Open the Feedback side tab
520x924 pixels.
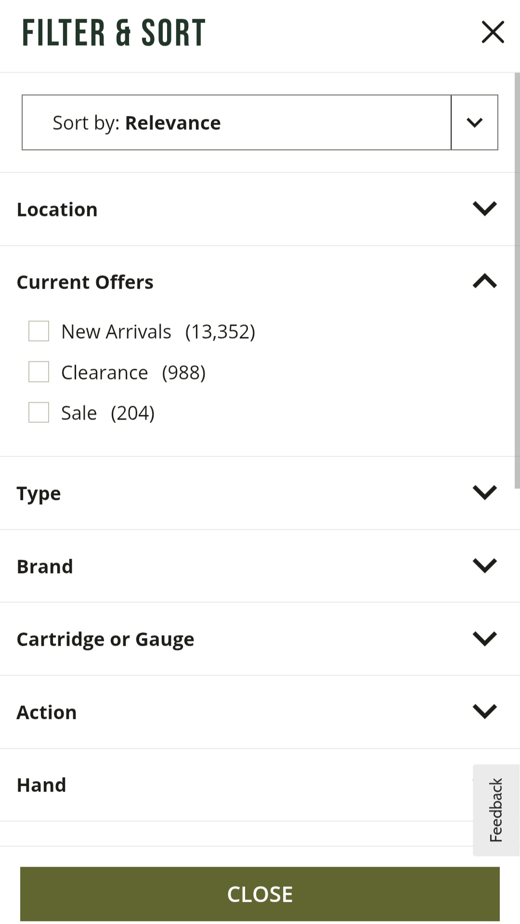click(496, 810)
